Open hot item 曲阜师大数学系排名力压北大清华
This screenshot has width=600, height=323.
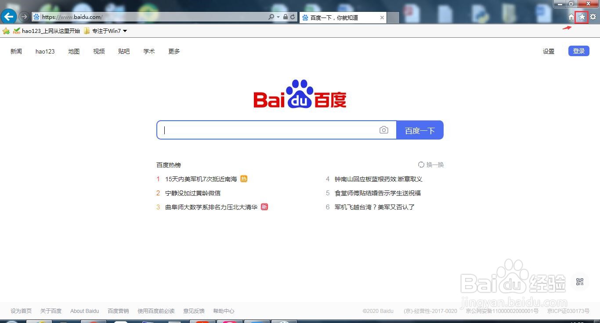click(211, 207)
